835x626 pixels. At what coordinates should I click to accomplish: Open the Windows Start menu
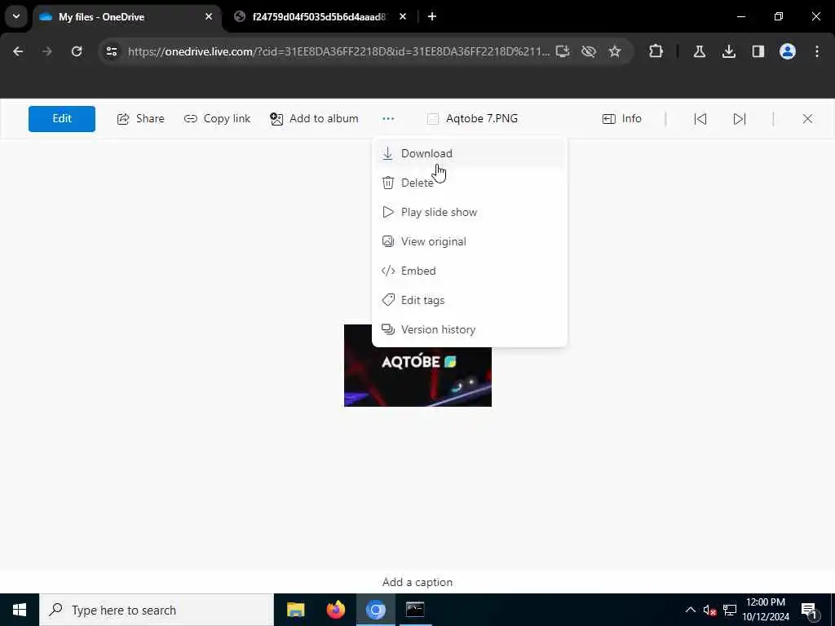(20, 610)
